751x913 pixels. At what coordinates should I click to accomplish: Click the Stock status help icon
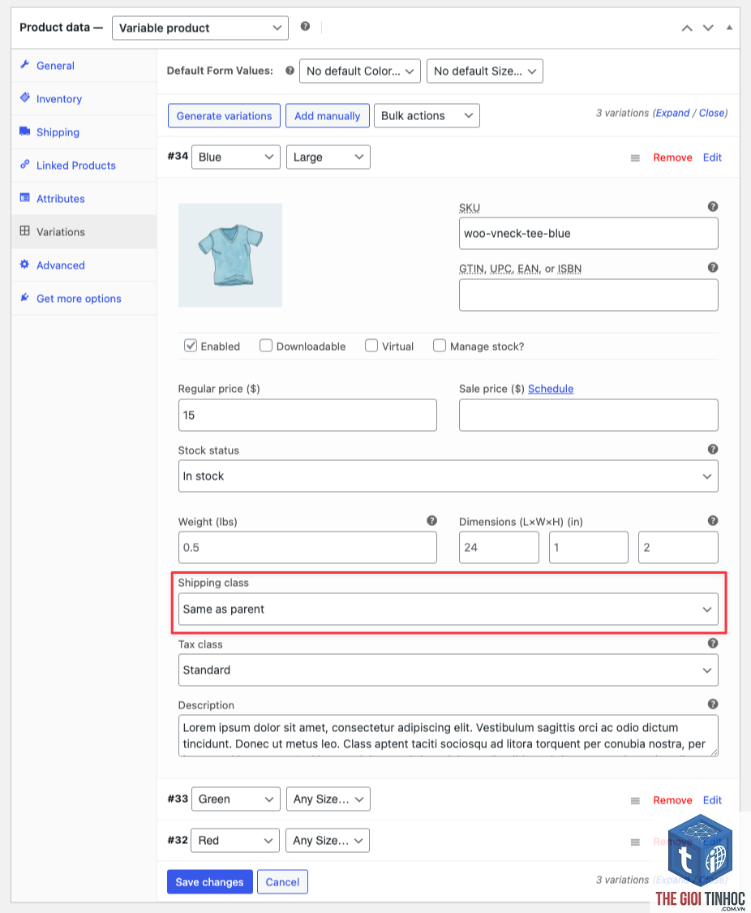click(x=713, y=449)
